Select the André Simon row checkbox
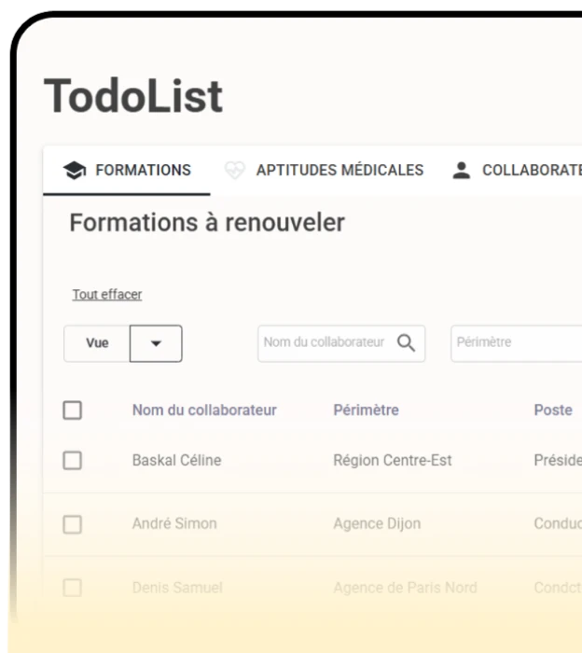This screenshot has height=653, width=582. (72, 524)
